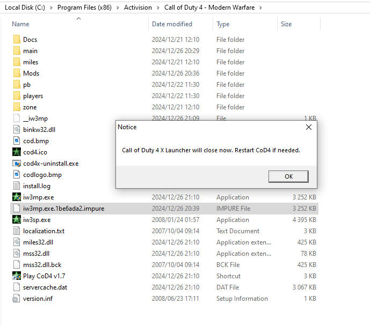Click the binkw32.dll file icon
This screenshot has width=370, height=326.
coord(17,130)
